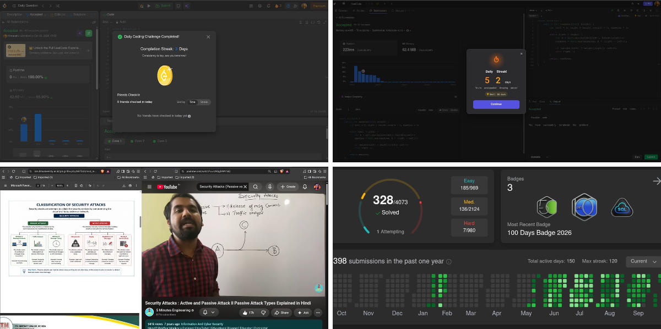Close the Daily Streak popup
The image size is (661, 329).
pos(522,54)
